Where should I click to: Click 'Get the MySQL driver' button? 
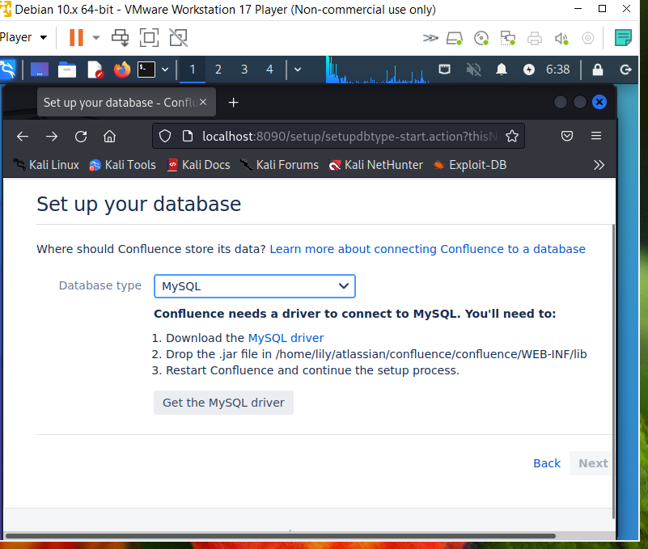(x=223, y=403)
